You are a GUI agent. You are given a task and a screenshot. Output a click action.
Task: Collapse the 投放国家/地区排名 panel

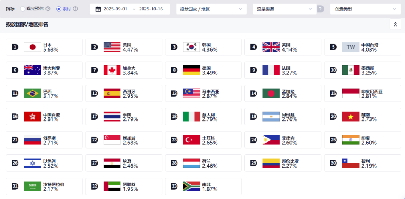[395, 24]
